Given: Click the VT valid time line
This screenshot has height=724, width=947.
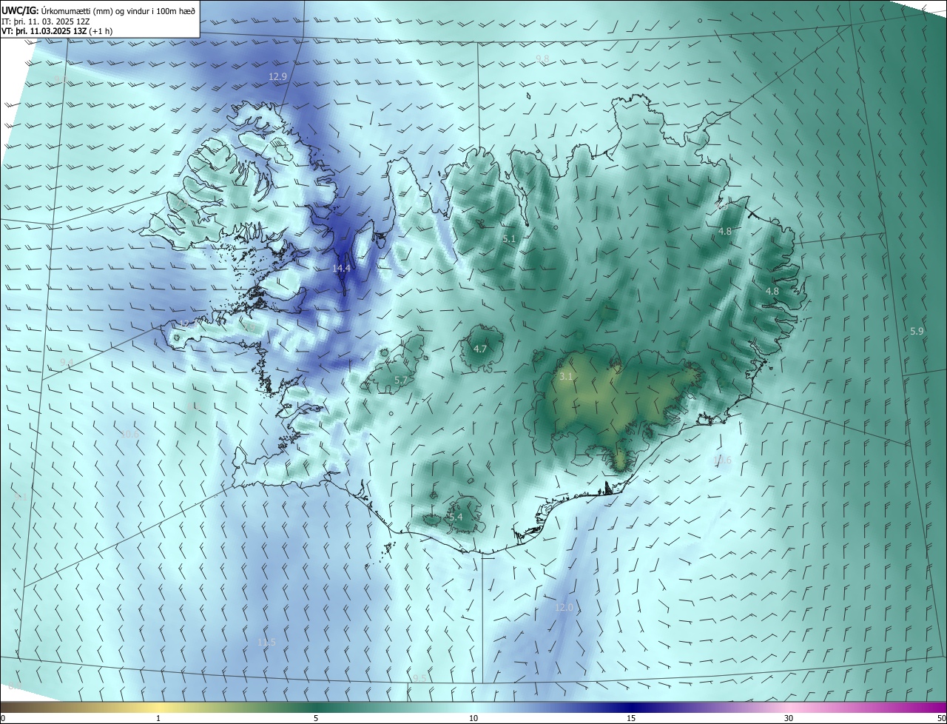Looking at the screenshot, I should (58, 31).
